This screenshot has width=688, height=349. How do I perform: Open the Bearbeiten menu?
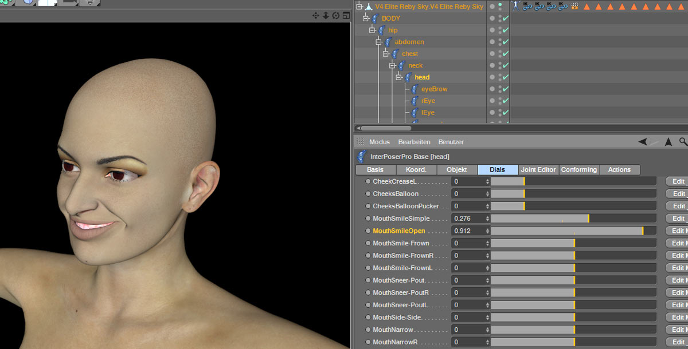414,142
